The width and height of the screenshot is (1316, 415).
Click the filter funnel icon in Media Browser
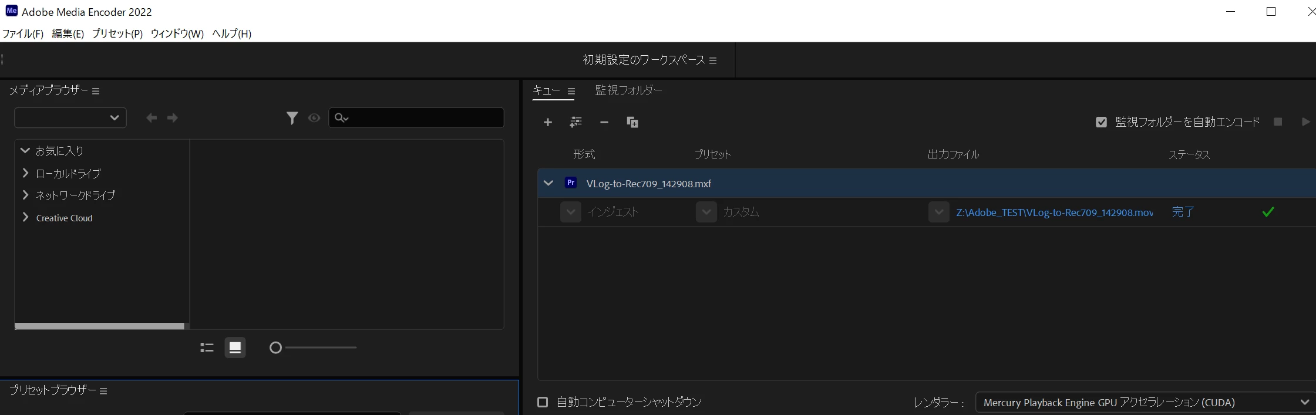[292, 118]
